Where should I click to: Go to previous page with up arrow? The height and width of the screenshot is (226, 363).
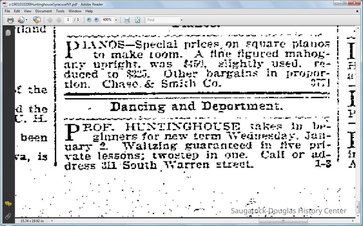[50, 20]
